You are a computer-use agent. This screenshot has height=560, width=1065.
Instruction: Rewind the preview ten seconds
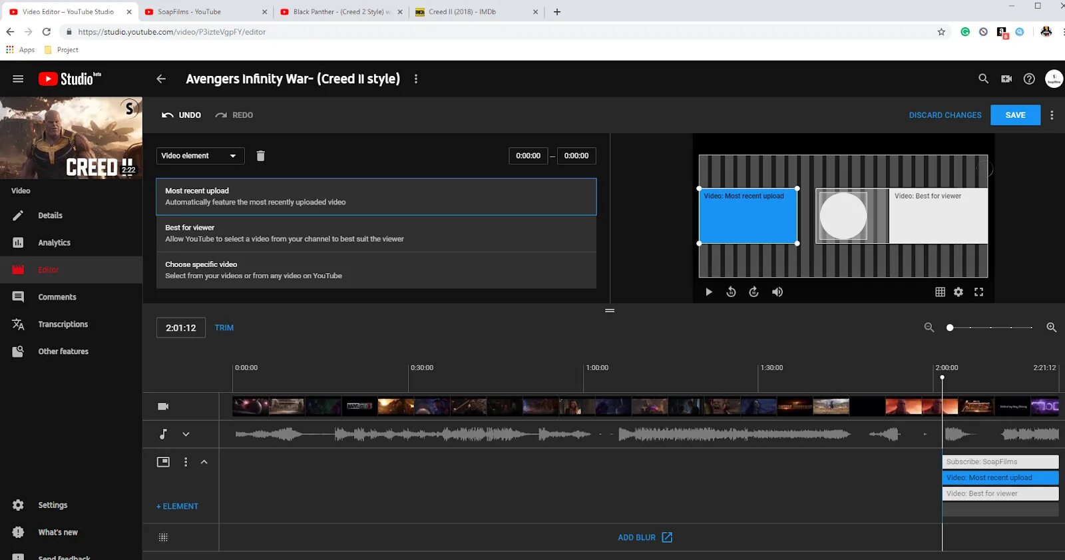click(x=731, y=292)
